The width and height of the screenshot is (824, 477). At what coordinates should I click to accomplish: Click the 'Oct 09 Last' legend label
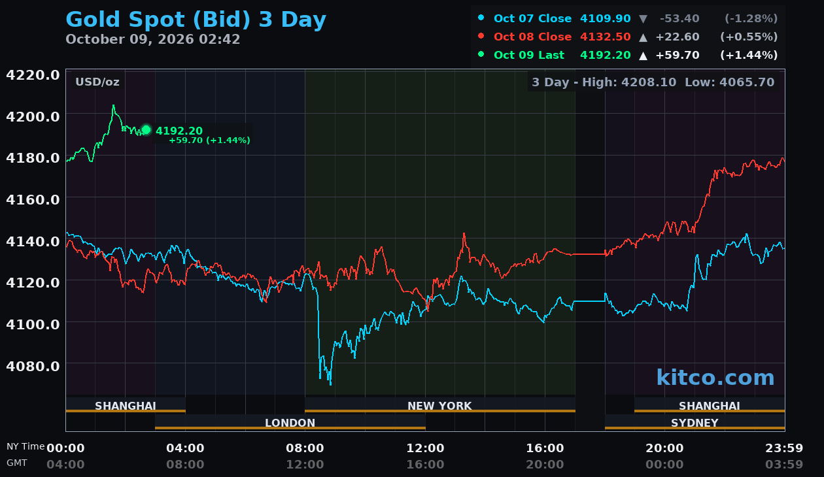point(529,55)
